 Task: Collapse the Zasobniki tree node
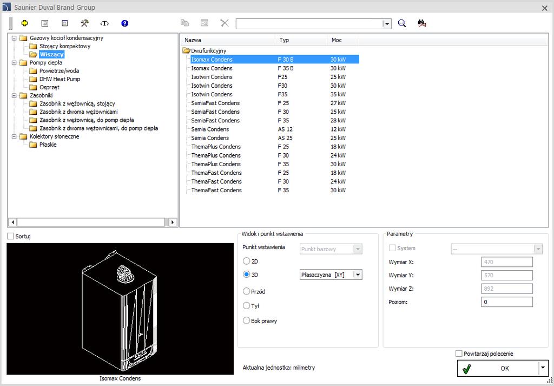click(x=14, y=95)
